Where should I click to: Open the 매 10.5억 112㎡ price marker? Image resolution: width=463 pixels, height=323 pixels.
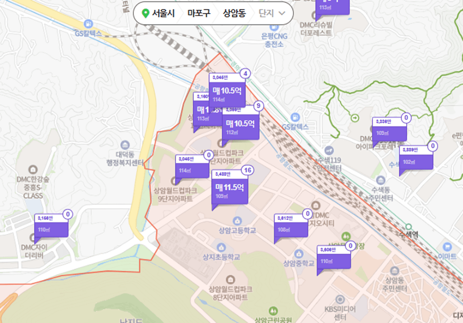(241, 123)
